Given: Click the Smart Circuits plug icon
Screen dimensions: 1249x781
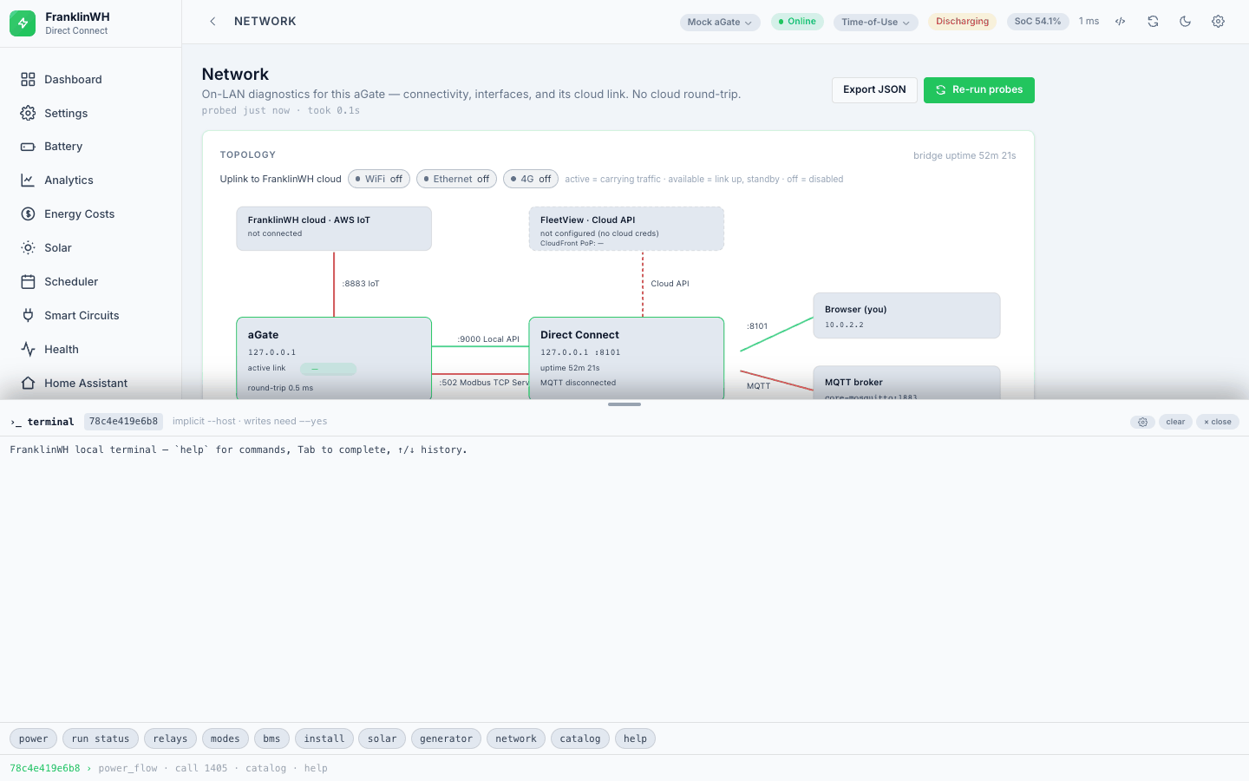Looking at the screenshot, I should 28,316.
